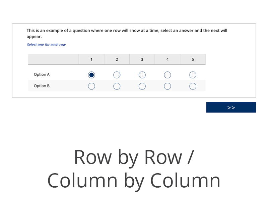Click the Option A row label
268x201 pixels.
click(x=42, y=75)
